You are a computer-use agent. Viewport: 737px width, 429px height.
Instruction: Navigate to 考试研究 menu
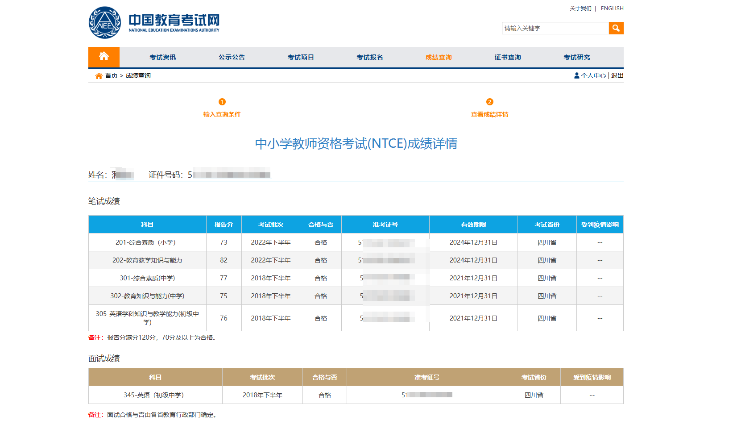[576, 57]
